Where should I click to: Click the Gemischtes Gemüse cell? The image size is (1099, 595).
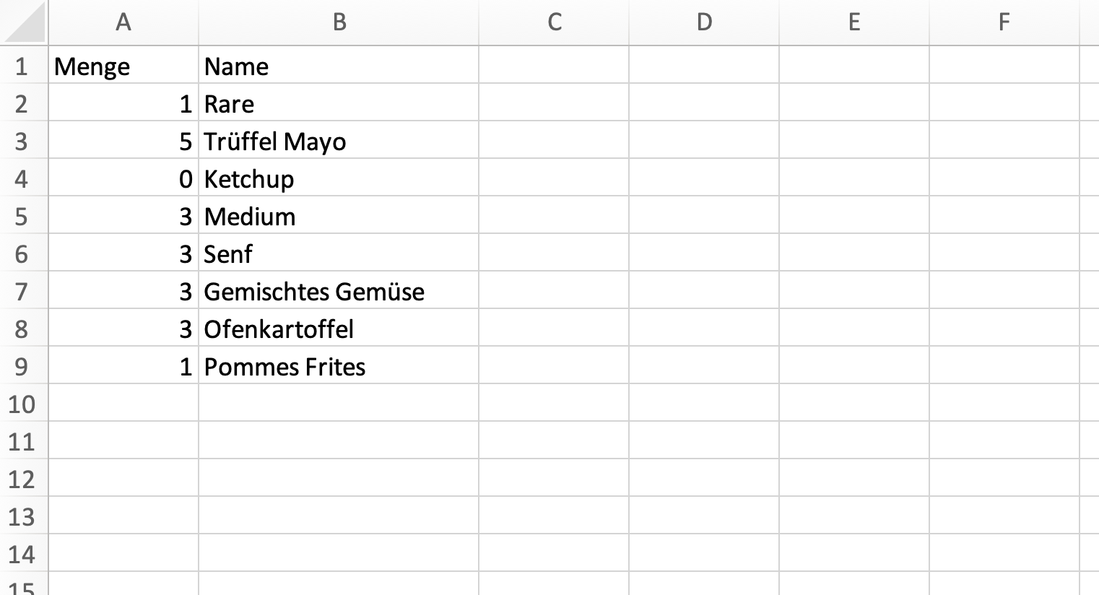(339, 290)
